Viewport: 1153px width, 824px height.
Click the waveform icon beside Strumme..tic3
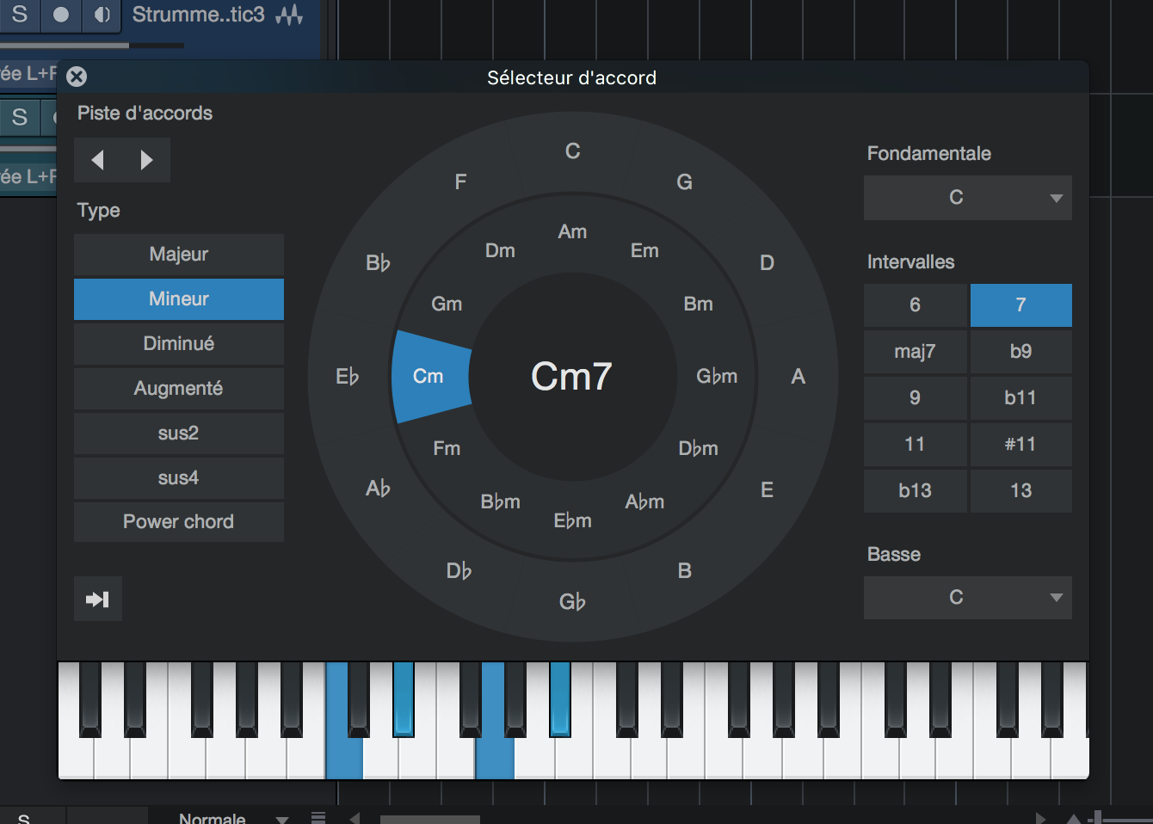point(289,15)
